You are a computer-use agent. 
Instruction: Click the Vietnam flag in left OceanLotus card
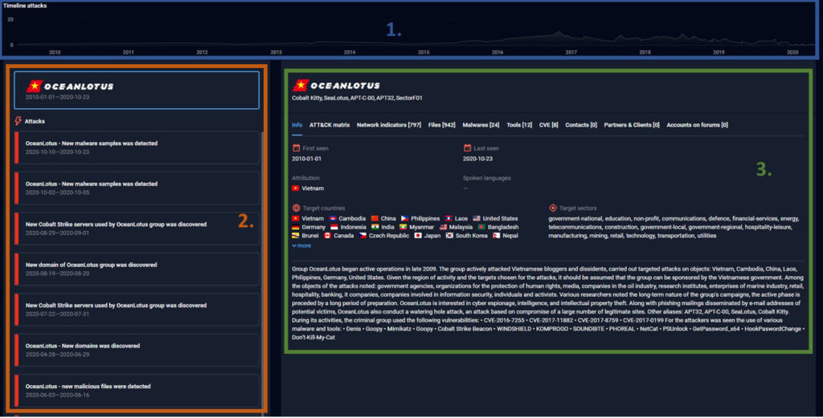[x=35, y=86]
